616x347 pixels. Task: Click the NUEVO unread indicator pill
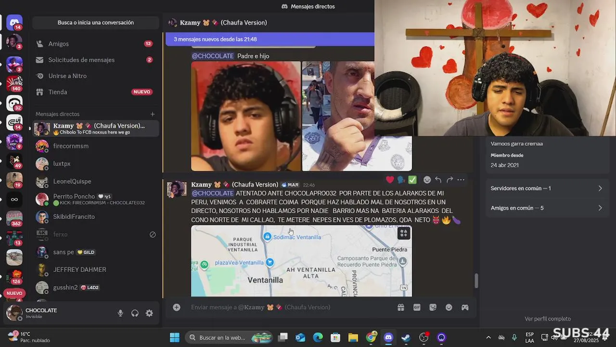(x=14, y=293)
